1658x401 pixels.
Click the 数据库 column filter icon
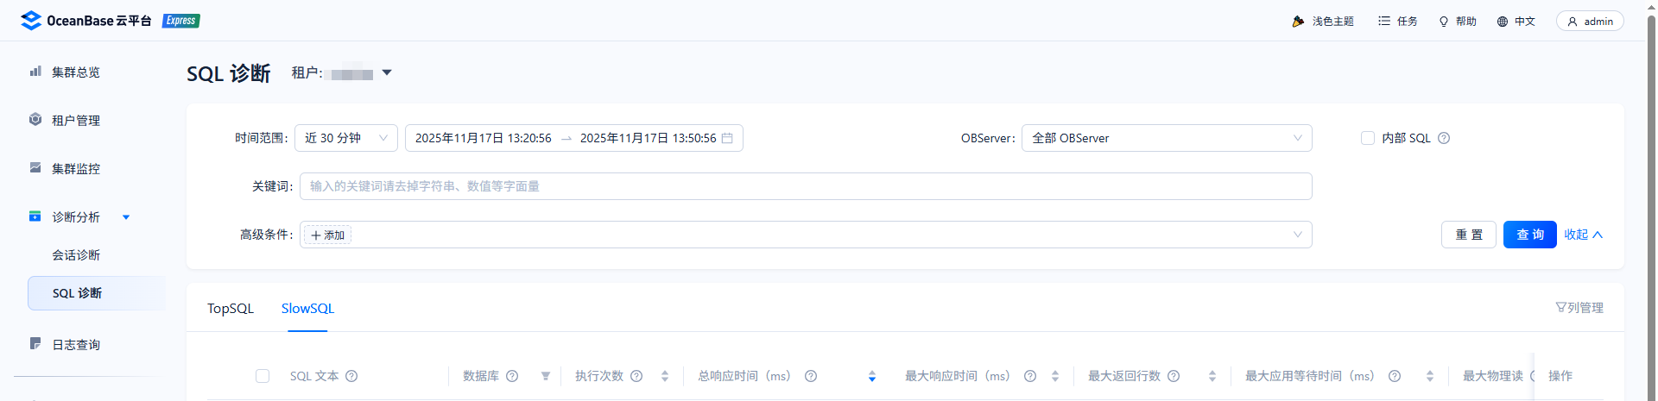click(546, 376)
